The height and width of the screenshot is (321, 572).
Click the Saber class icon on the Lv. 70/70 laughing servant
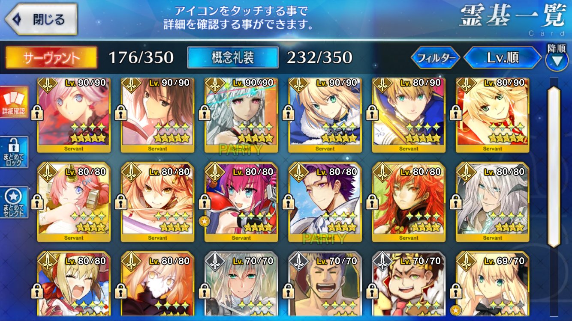click(x=299, y=262)
